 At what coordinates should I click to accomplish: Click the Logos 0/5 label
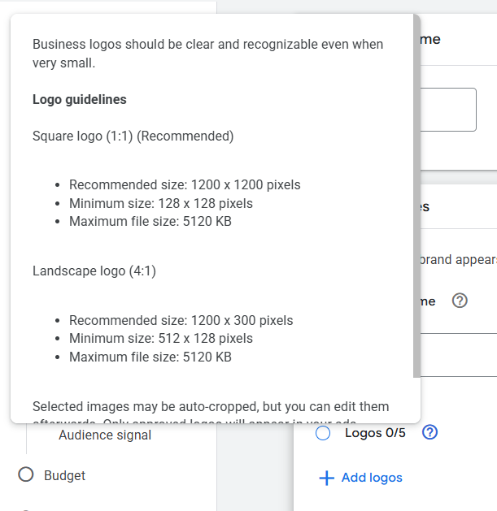tap(375, 433)
